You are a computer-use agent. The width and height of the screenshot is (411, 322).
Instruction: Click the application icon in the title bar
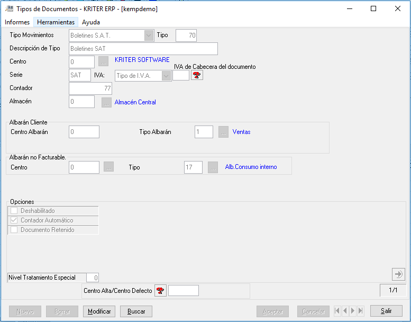[x=9, y=8]
